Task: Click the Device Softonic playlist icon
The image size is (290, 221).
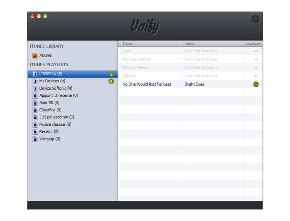Action: pos(36,88)
